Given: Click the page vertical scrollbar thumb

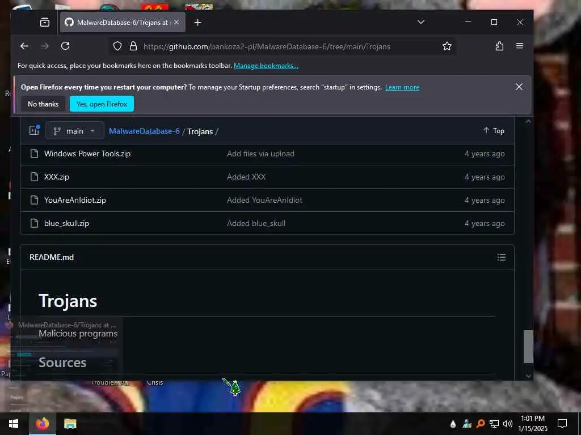Looking at the screenshot, I should pyautogui.click(x=528, y=347).
